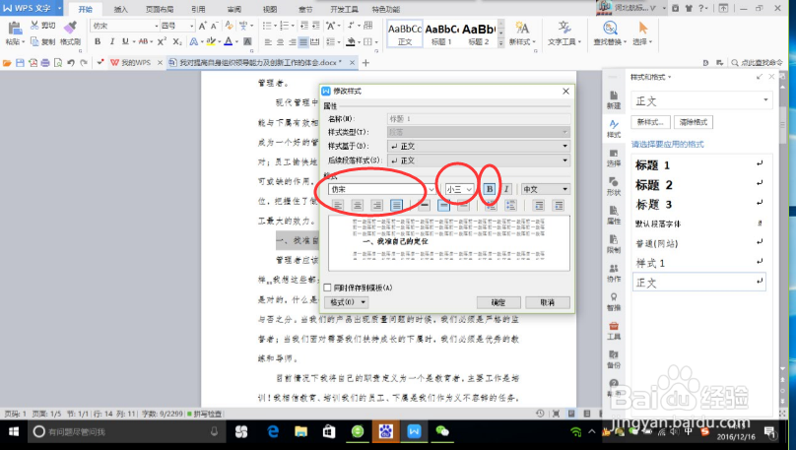Open the Tools (工具) sidebar icon
This screenshot has width=796, height=450.
614,331
